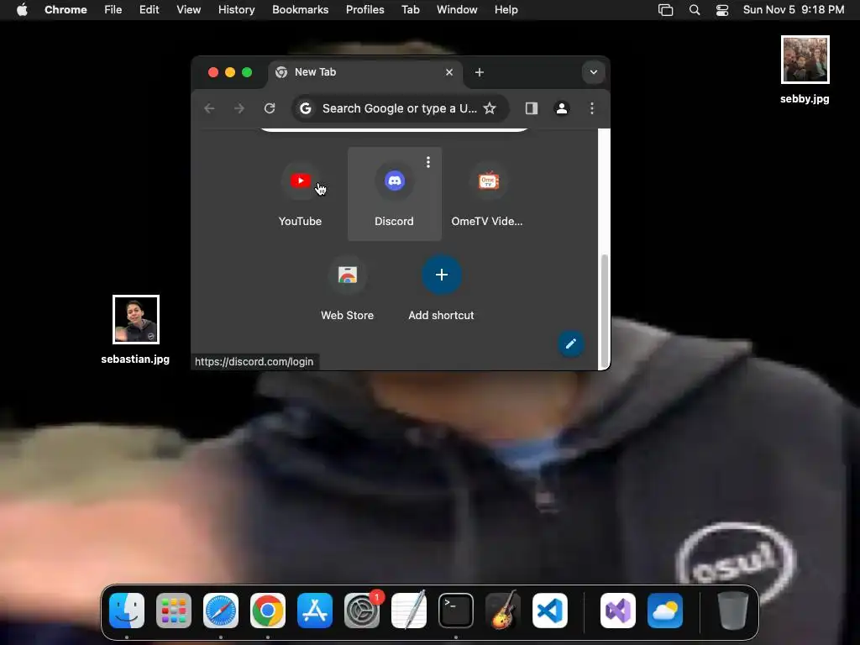Image resolution: width=860 pixels, height=645 pixels.
Task: Open the Chrome profile icon
Action: click(562, 108)
